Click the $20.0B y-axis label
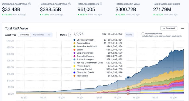This screenshot has width=189, height=101. tap(10, 67)
